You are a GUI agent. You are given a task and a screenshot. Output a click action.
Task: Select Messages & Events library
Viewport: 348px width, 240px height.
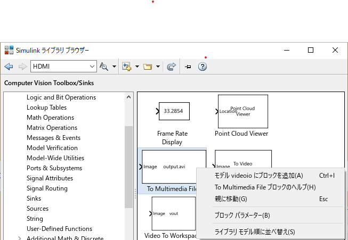point(53,138)
